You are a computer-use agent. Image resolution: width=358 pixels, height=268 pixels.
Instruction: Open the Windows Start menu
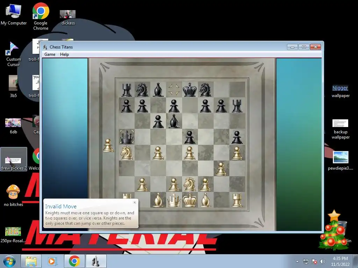tap(9, 261)
